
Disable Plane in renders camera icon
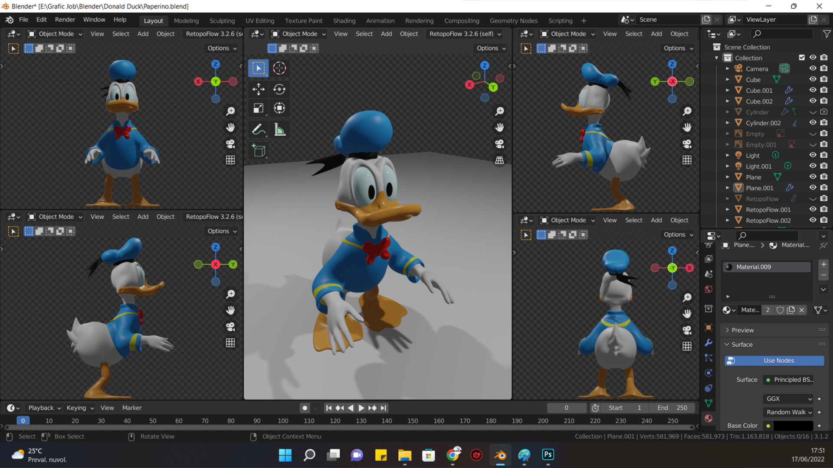[824, 177]
